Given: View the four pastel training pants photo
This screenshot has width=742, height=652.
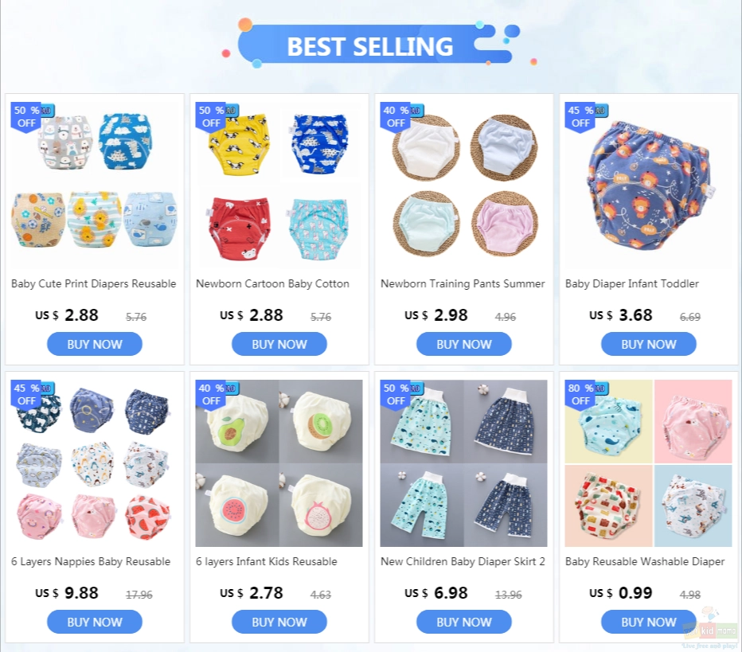Looking at the screenshot, I should (463, 185).
